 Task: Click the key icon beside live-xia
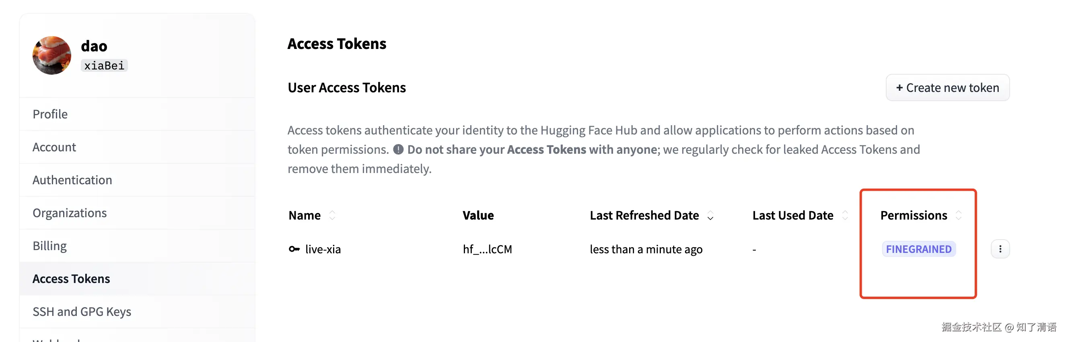click(x=294, y=249)
